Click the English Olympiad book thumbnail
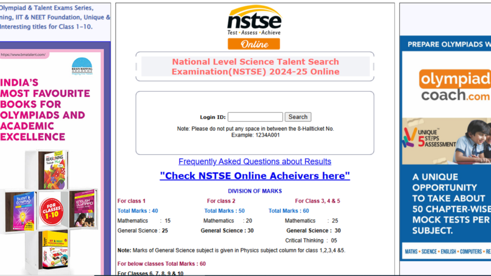 [84, 208]
